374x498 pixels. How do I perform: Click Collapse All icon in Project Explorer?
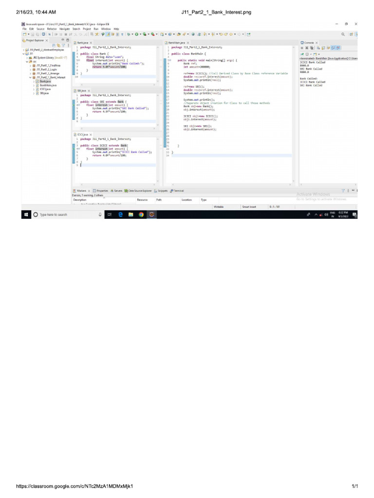[x=54, y=45]
